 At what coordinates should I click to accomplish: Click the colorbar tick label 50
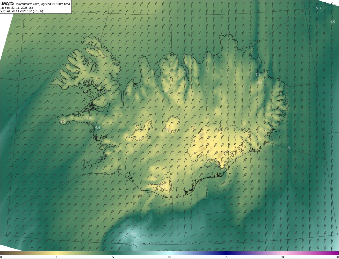tap(337, 257)
